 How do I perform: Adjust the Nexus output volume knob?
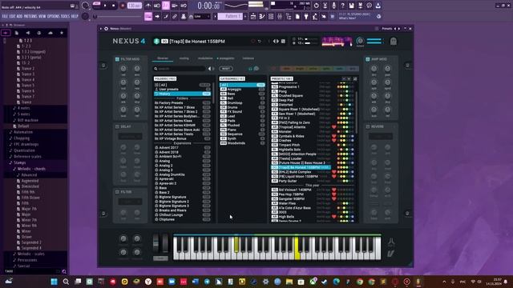(360, 41)
